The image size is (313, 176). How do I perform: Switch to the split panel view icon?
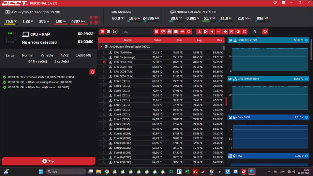tap(102, 32)
